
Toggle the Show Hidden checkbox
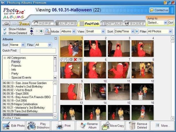pyautogui.click(x=5, y=29)
